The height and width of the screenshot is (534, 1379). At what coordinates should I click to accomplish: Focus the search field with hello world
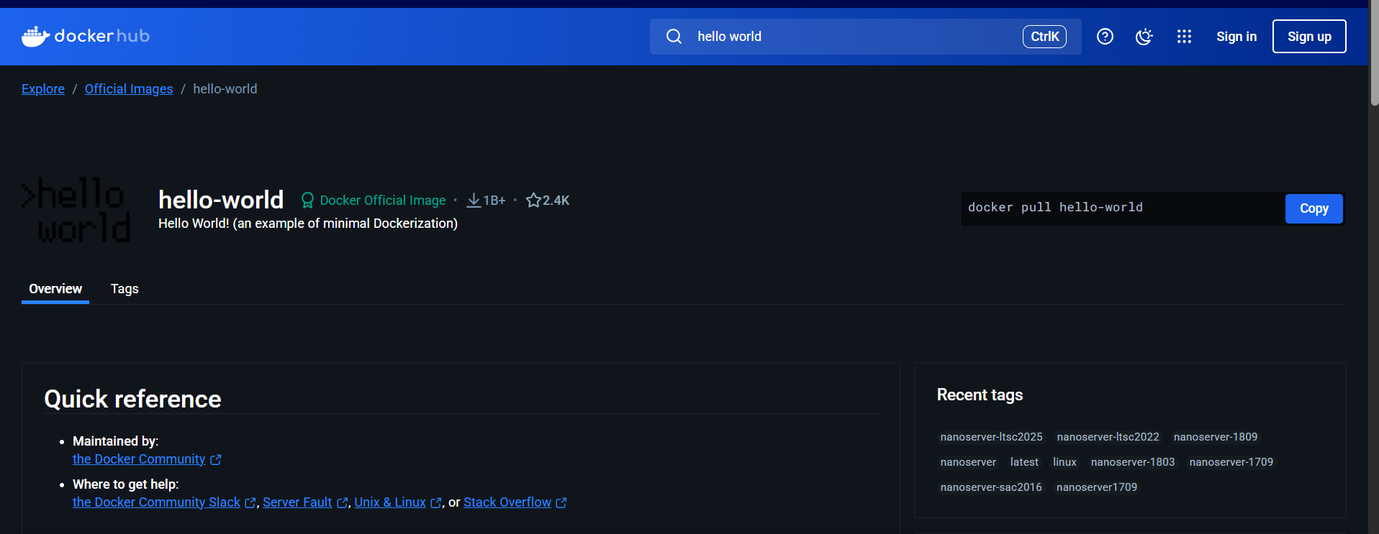click(849, 37)
